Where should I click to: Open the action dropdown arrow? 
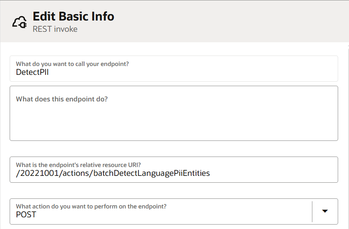point(325,211)
